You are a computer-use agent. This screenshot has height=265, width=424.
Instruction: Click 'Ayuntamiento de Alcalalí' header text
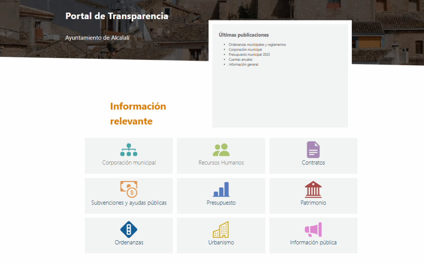point(97,38)
